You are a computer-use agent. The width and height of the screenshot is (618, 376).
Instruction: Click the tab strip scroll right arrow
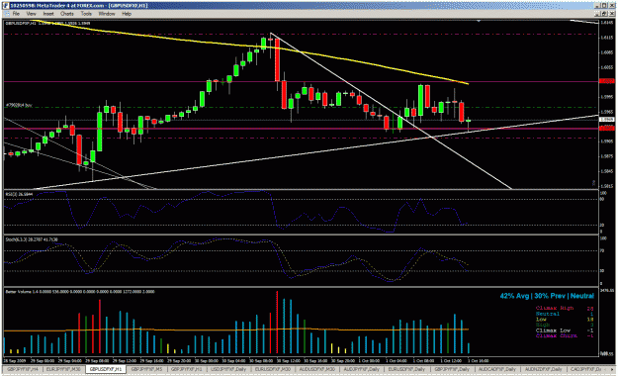coord(612,369)
